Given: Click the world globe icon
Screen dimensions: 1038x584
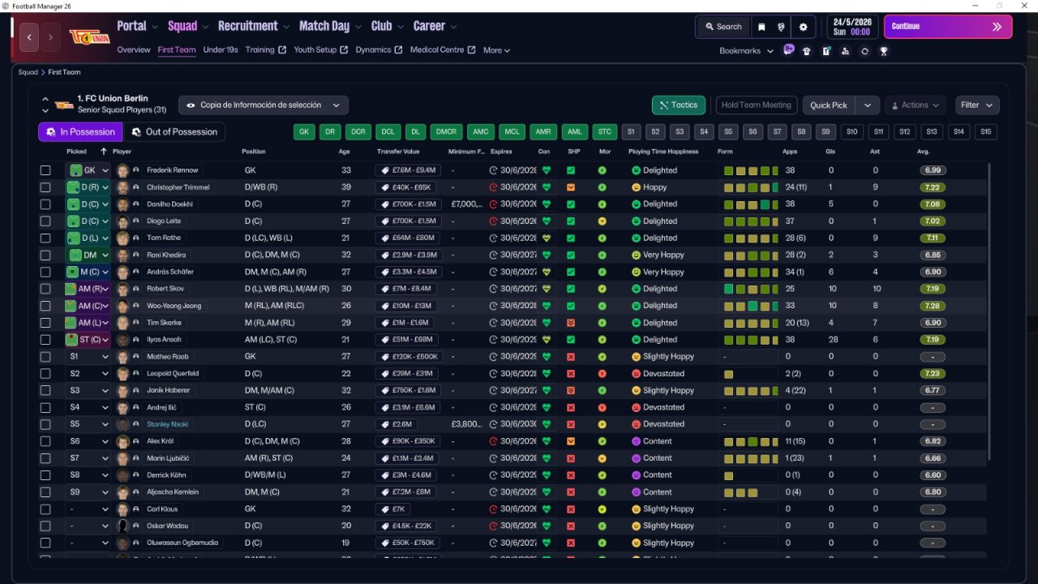Looking at the screenshot, I should tap(781, 27).
